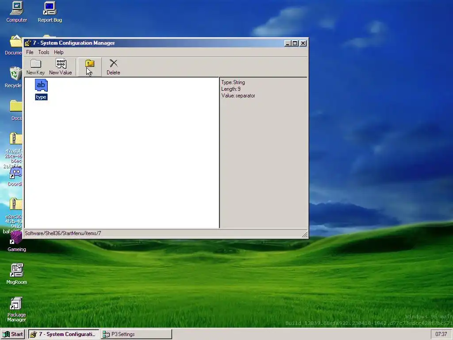This screenshot has height=340, width=453.
Task: Select the 47ad3f zip archive icon
Action: 14,151
